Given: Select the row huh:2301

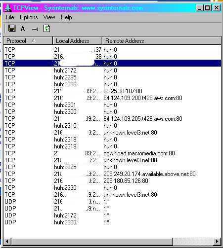Looking at the screenshot, I should tap(112, 105).
